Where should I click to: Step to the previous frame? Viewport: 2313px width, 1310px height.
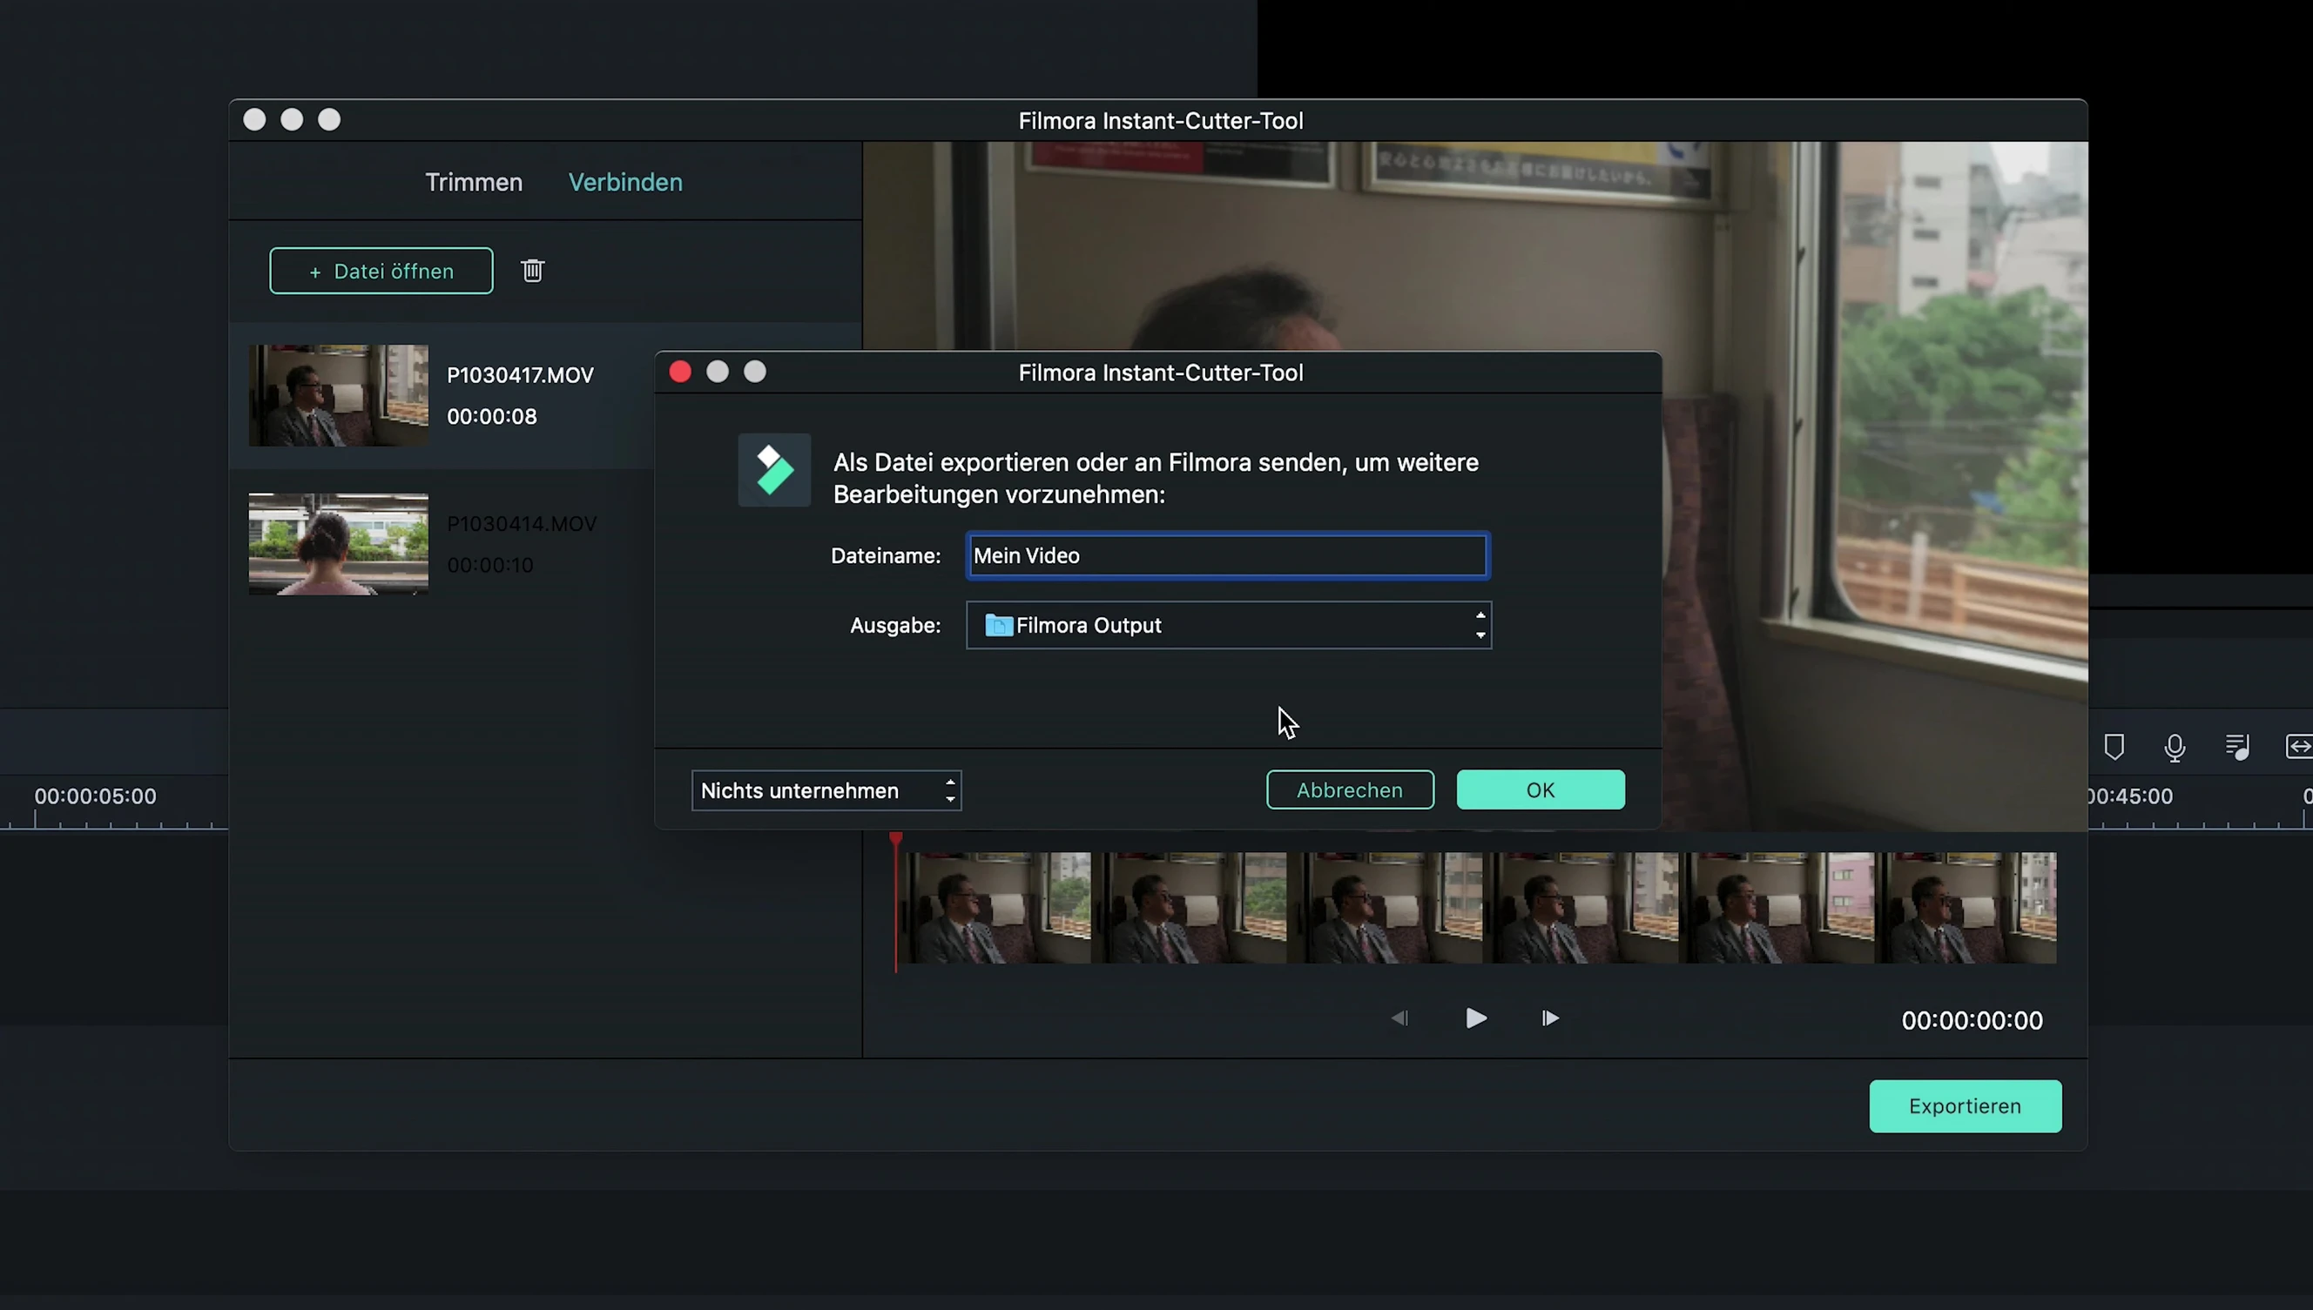point(1399,1018)
